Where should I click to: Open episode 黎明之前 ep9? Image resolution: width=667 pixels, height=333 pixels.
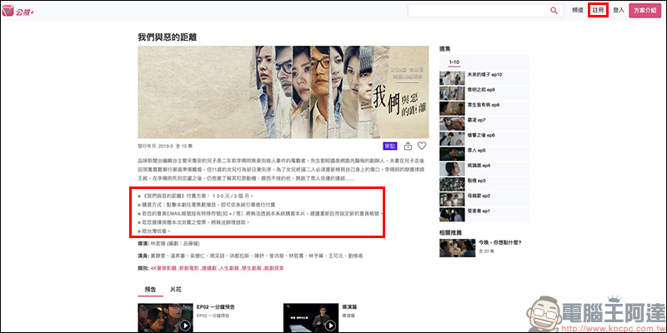pos(484,93)
